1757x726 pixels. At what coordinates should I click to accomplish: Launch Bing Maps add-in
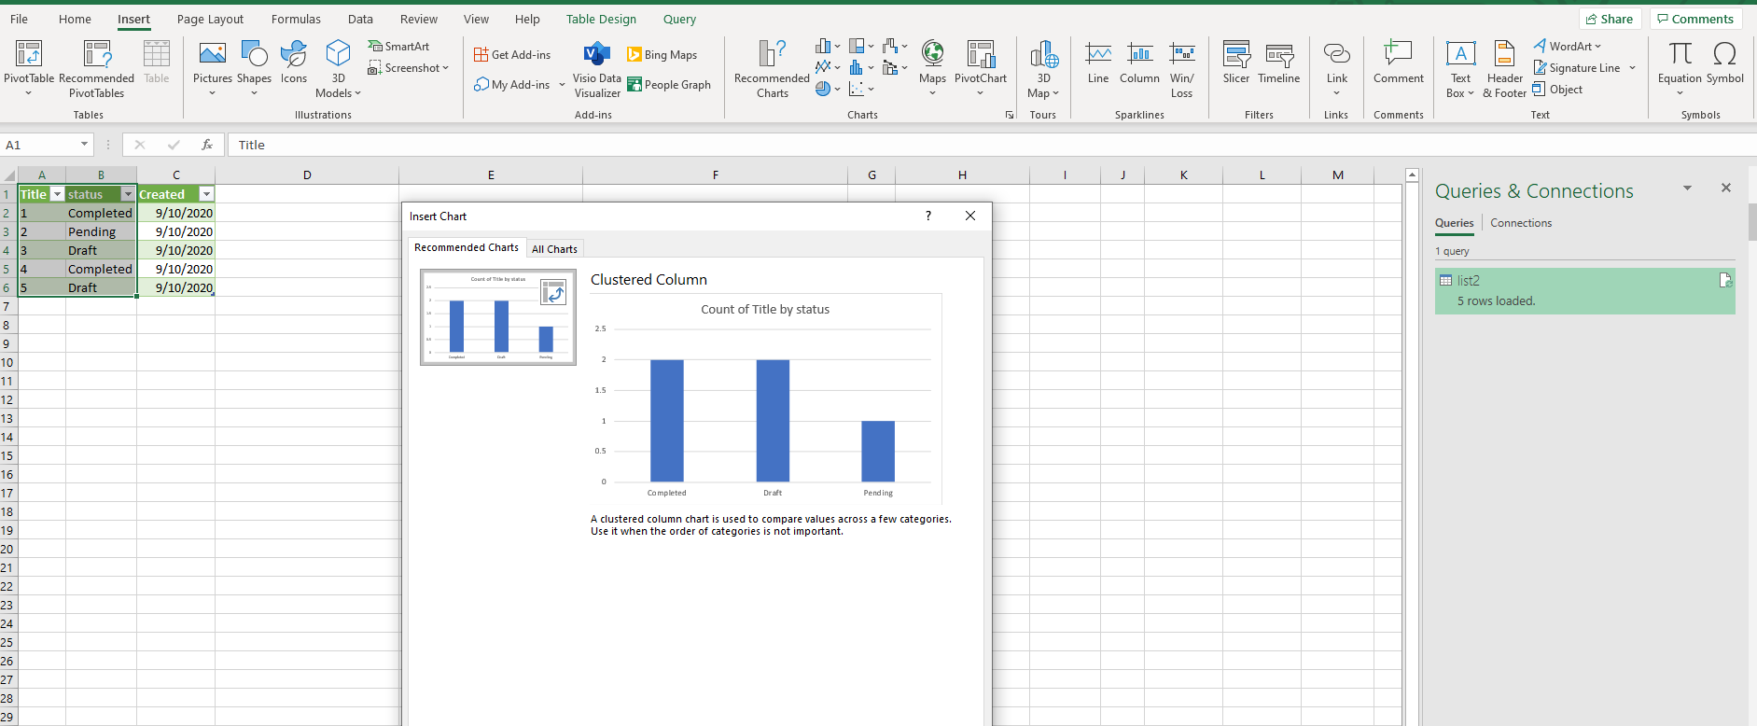pos(662,54)
